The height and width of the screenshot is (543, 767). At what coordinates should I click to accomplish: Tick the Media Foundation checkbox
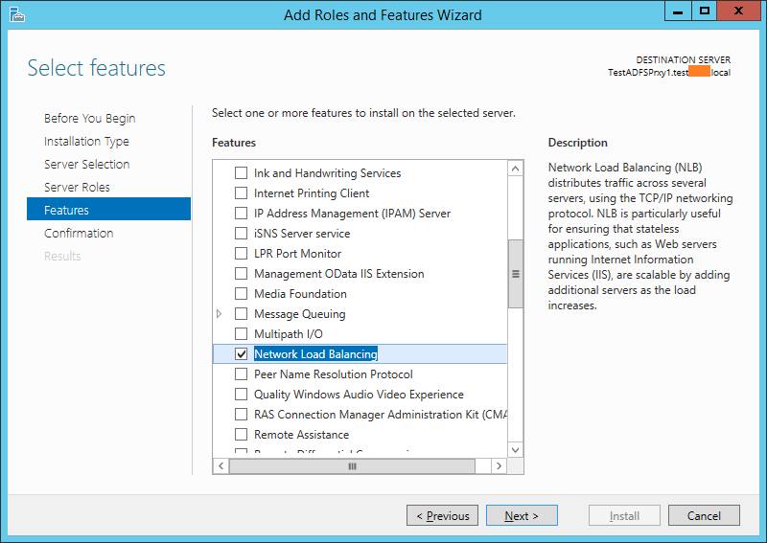[x=241, y=294]
